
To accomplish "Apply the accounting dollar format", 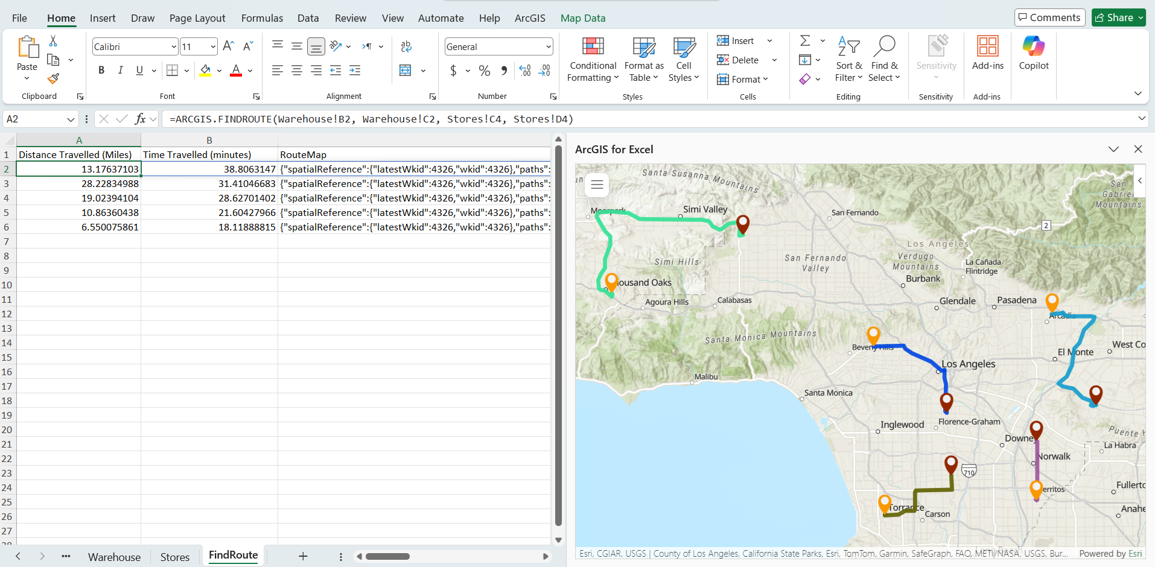I will click(453, 71).
